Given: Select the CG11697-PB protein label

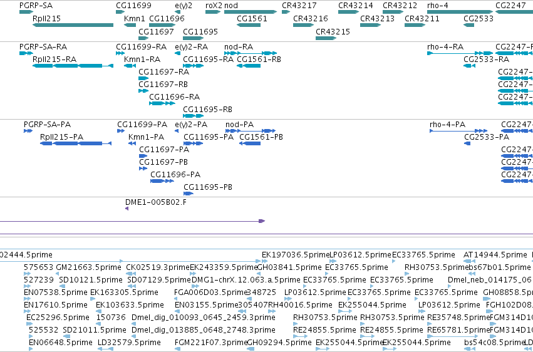Looking at the screenshot, I should click(163, 162).
